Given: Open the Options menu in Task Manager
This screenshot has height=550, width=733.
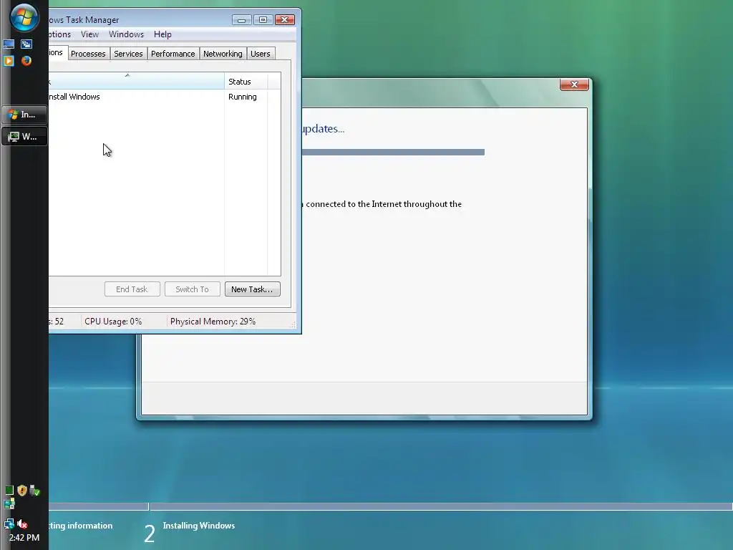Looking at the screenshot, I should (59, 34).
